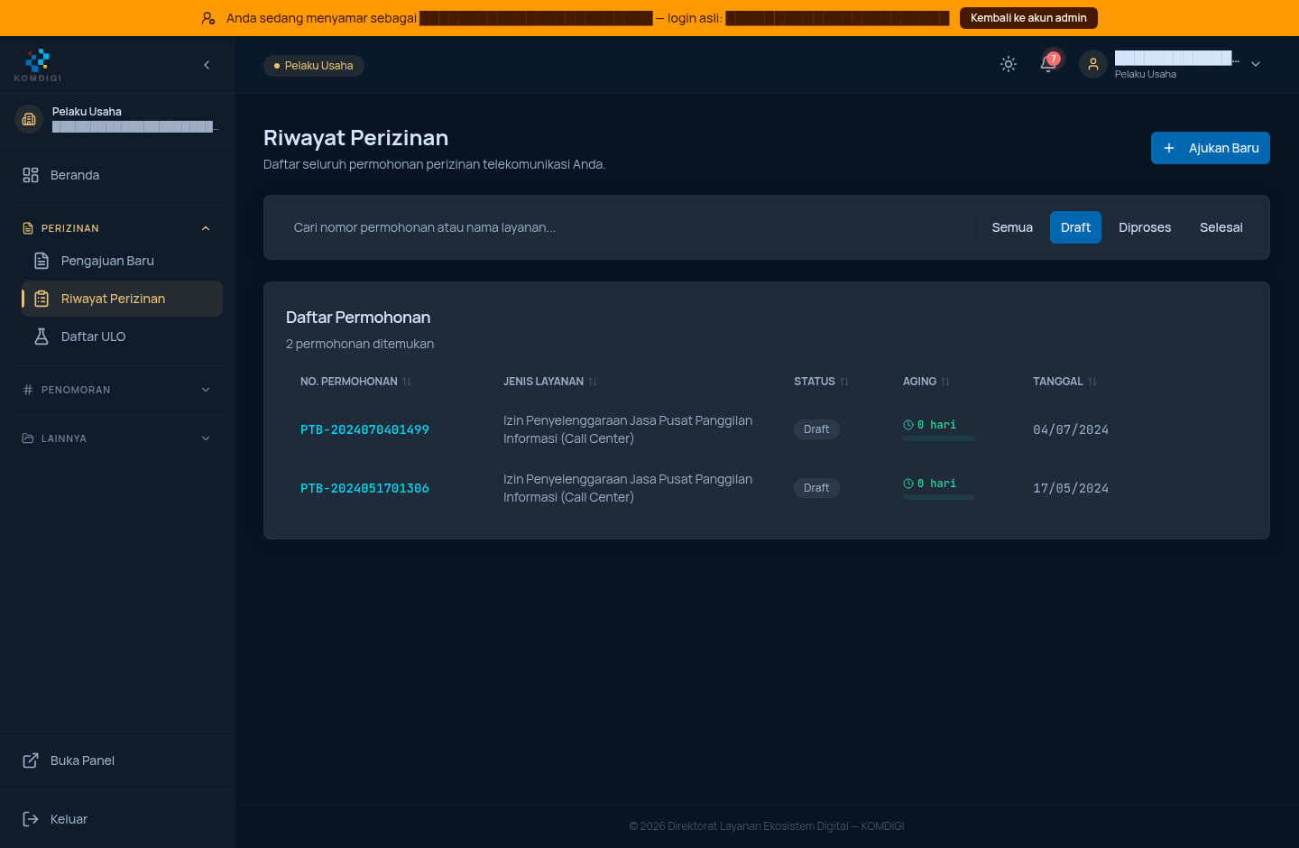Click aging progress bar for PTB-2024070401499
The height and width of the screenshot is (848, 1299).
click(939, 438)
